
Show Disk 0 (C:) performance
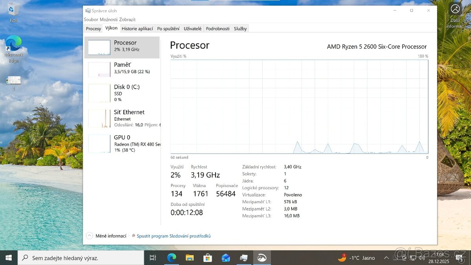[x=122, y=93]
